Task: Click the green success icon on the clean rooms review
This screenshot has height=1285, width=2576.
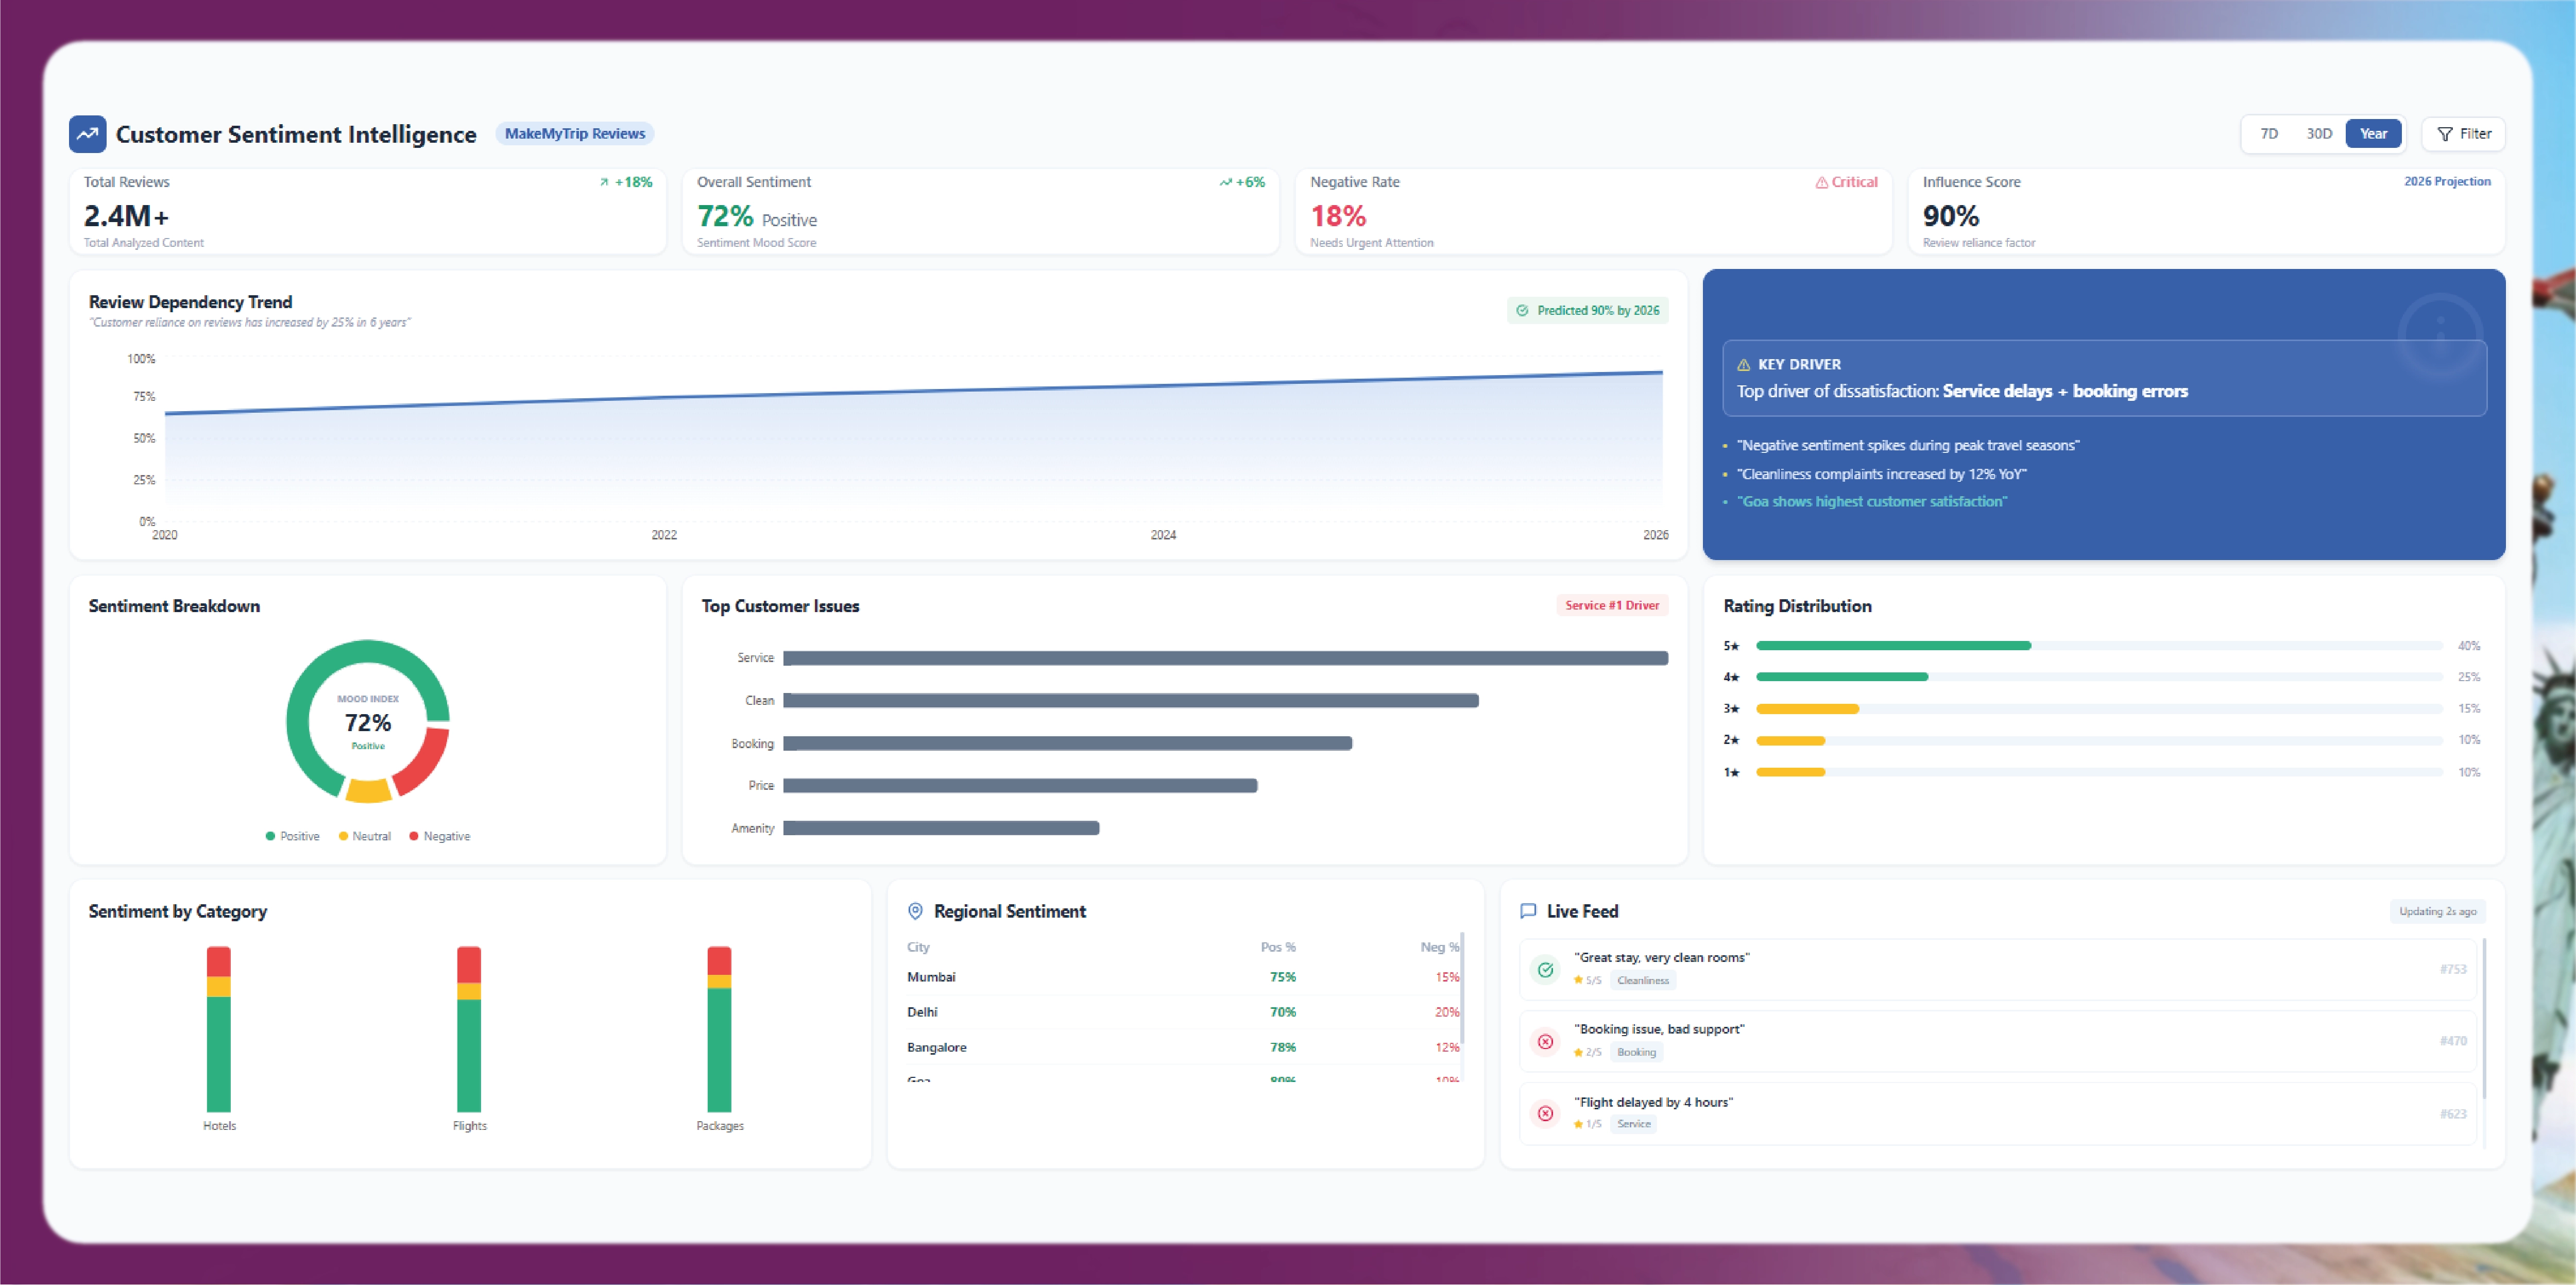Action: (x=1546, y=969)
